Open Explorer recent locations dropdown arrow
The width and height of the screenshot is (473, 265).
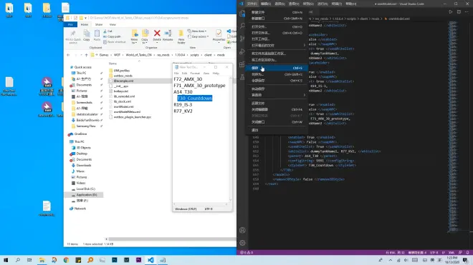[82, 55]
